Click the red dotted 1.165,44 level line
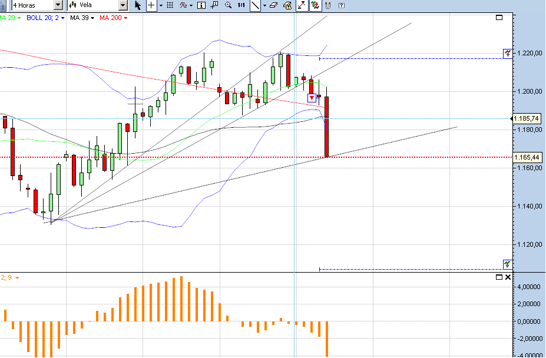This screenshot has height=358, width=546. click(x=256, y=157)
